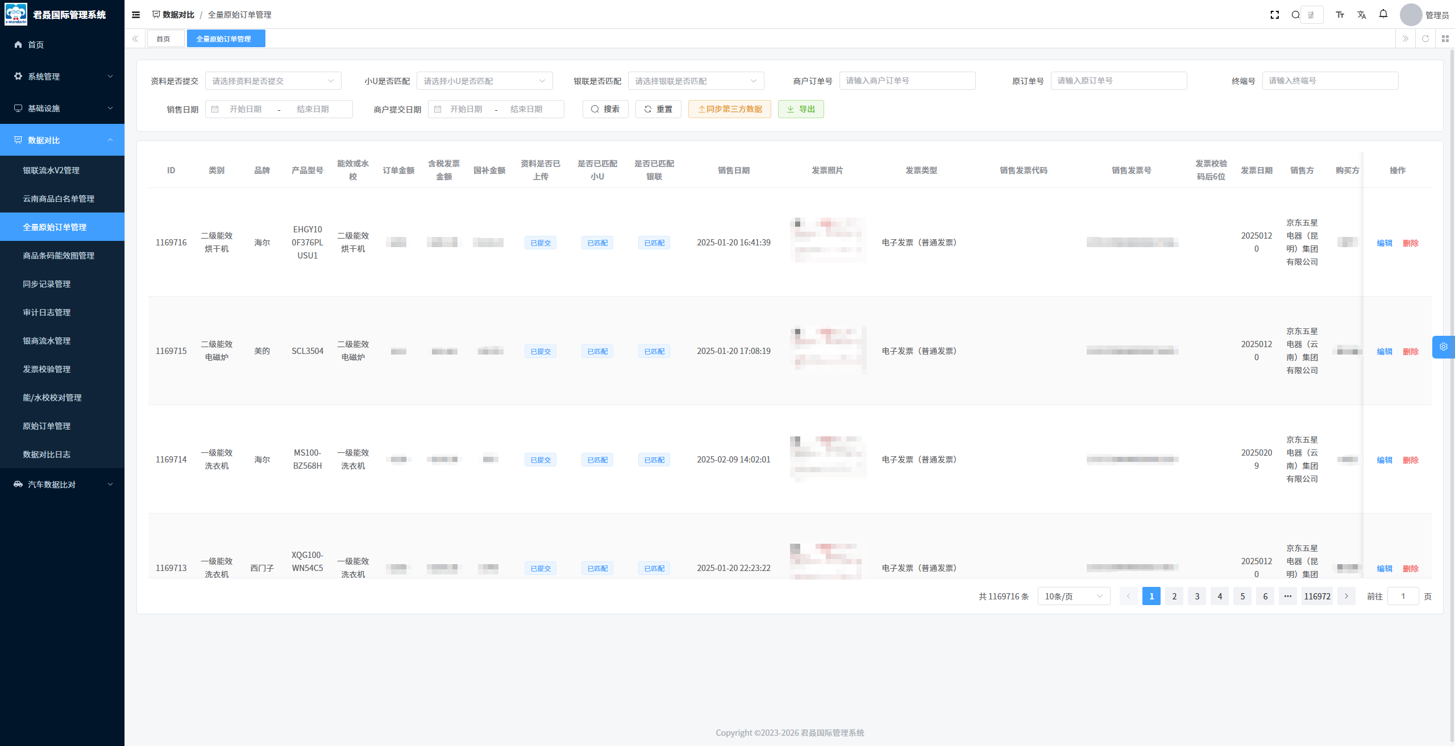This screenshot has height=746, width=1455.
Task: Open 资料是否提交 dropdown
Action: pos(273,81)
